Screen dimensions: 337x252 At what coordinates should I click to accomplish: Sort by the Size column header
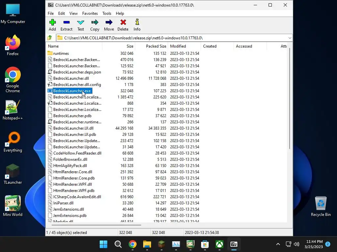(x=118, y=46)
